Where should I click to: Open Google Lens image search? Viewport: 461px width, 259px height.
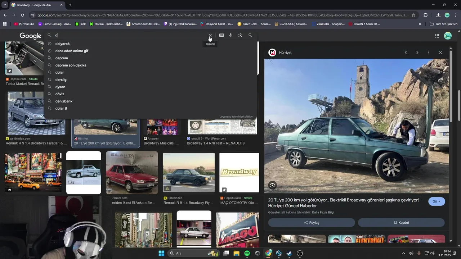click(240, 35)
